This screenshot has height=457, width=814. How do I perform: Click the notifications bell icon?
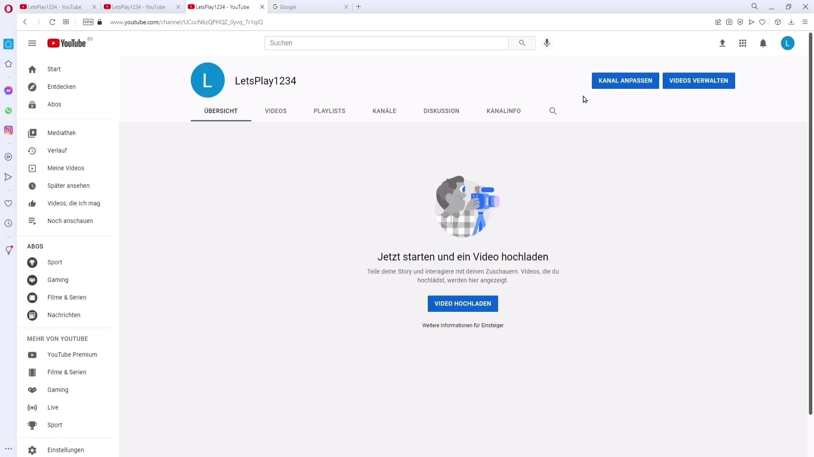[763, 42]
